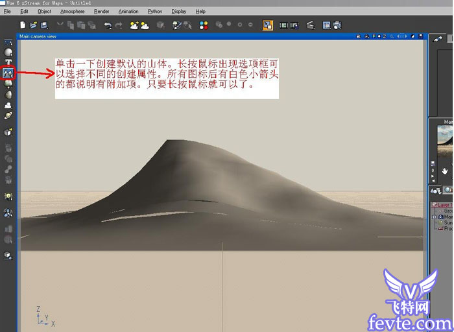Screen dimensions: 454x332
Task: Click the Redo arrow icon
Action: point(119,25)
